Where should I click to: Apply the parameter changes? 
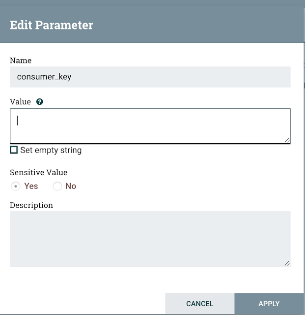(x=269, y=304)
